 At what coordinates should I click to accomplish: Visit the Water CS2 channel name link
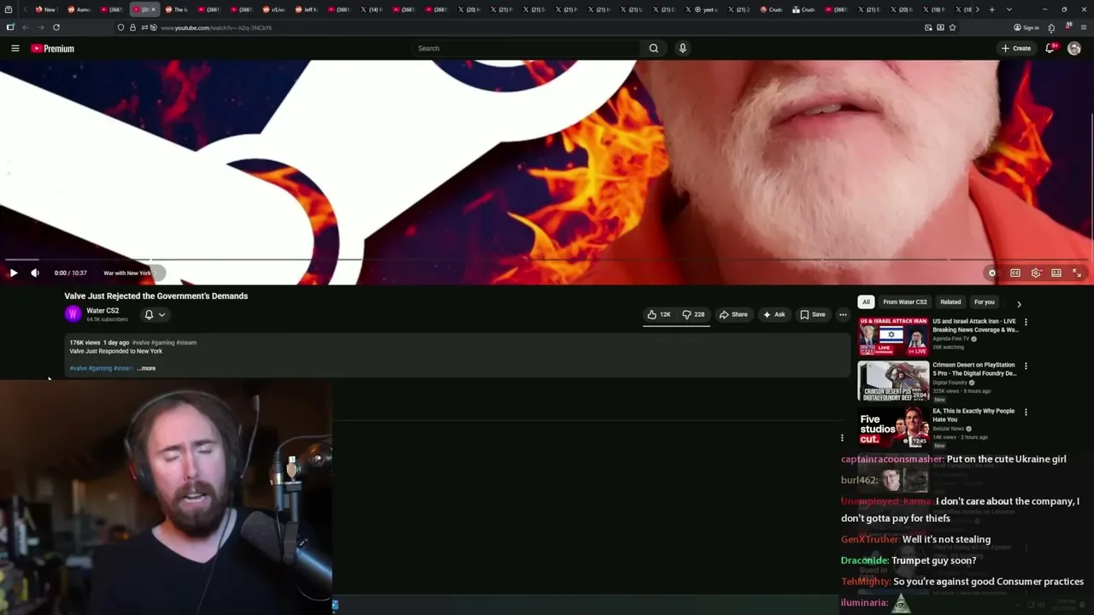click(103, 311)
